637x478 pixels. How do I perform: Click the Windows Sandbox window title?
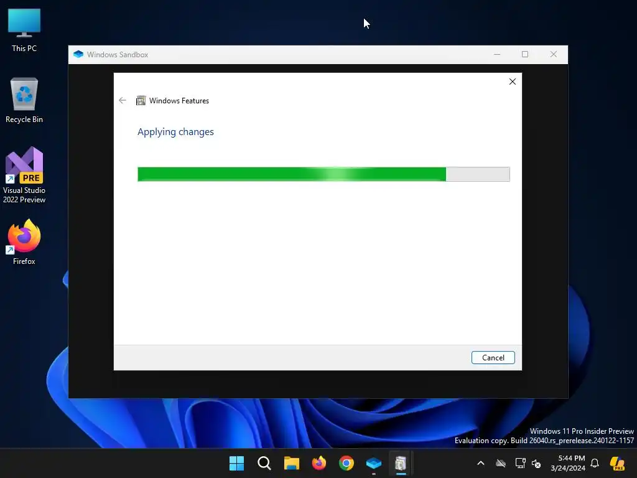point(118,55)
